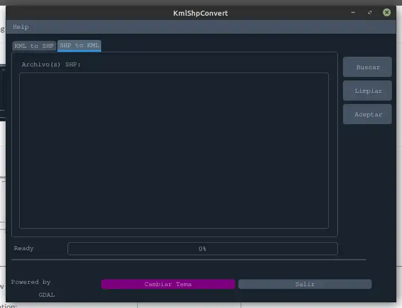Viewport: 402px width, 308px height.
Task: Click the Ready status label
Action: pyautogui.click(x=24, y=248)
